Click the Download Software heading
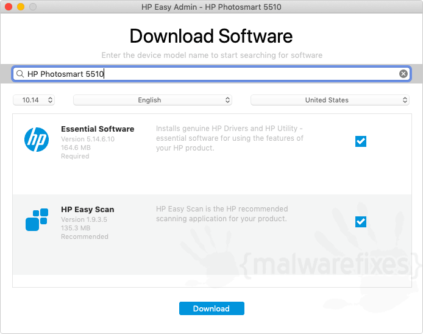The width and height of the screenshot is (423, 334). [x=211, y=36]
